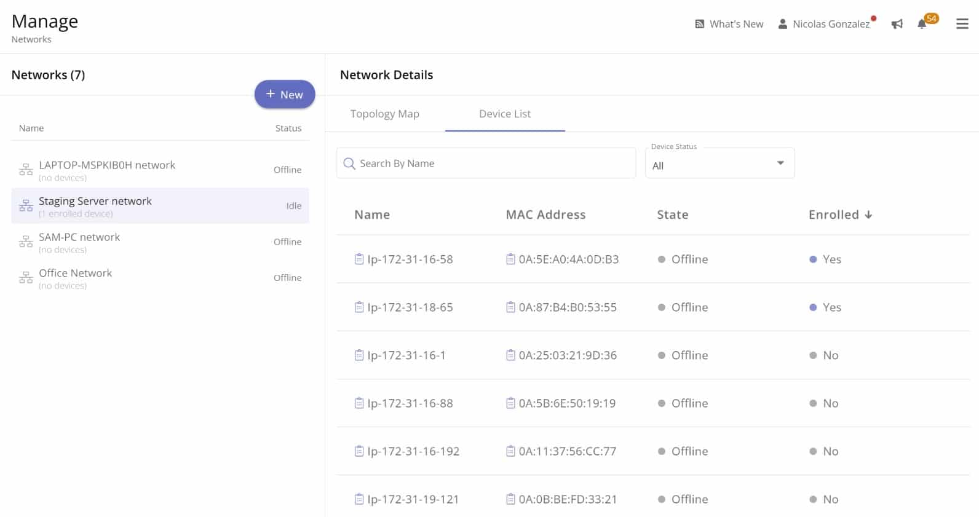Click device name Ip-172-31-19-121
The height and width of the screenshot is (517, 979).
[x=413, y=499]
